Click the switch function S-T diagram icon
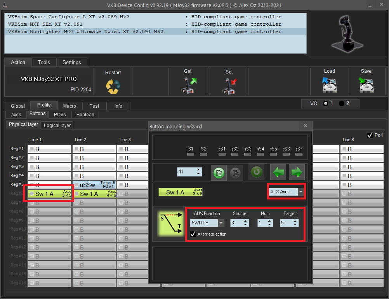The width and height of the screenshot is (389, 299). pos(171,224)
